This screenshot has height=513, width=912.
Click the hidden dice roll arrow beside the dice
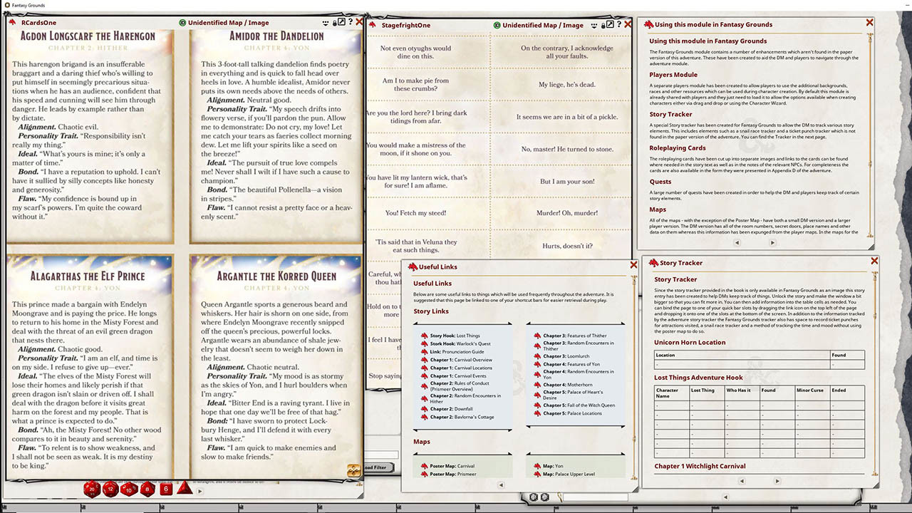199,492
